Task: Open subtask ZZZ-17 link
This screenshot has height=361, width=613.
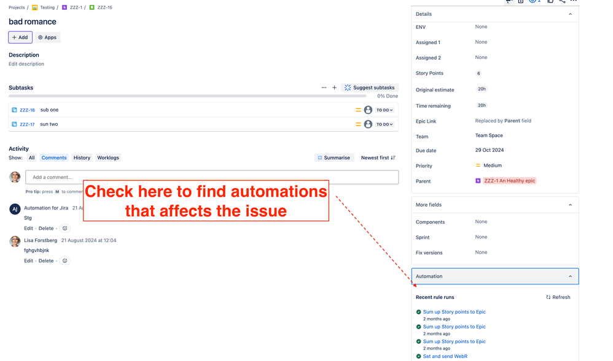Action: 28,124
